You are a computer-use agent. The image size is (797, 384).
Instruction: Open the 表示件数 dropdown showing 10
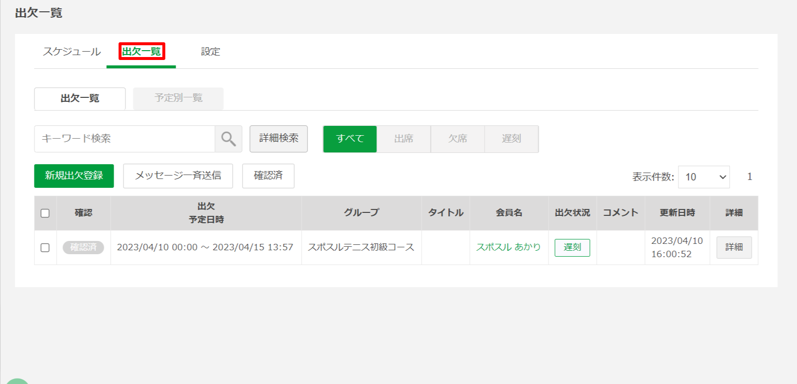pos(704,177)
